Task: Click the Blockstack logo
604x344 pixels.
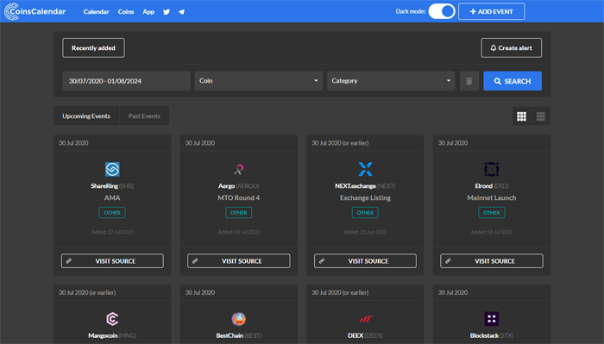Action: pyautogui.click(x=492, y=319)
